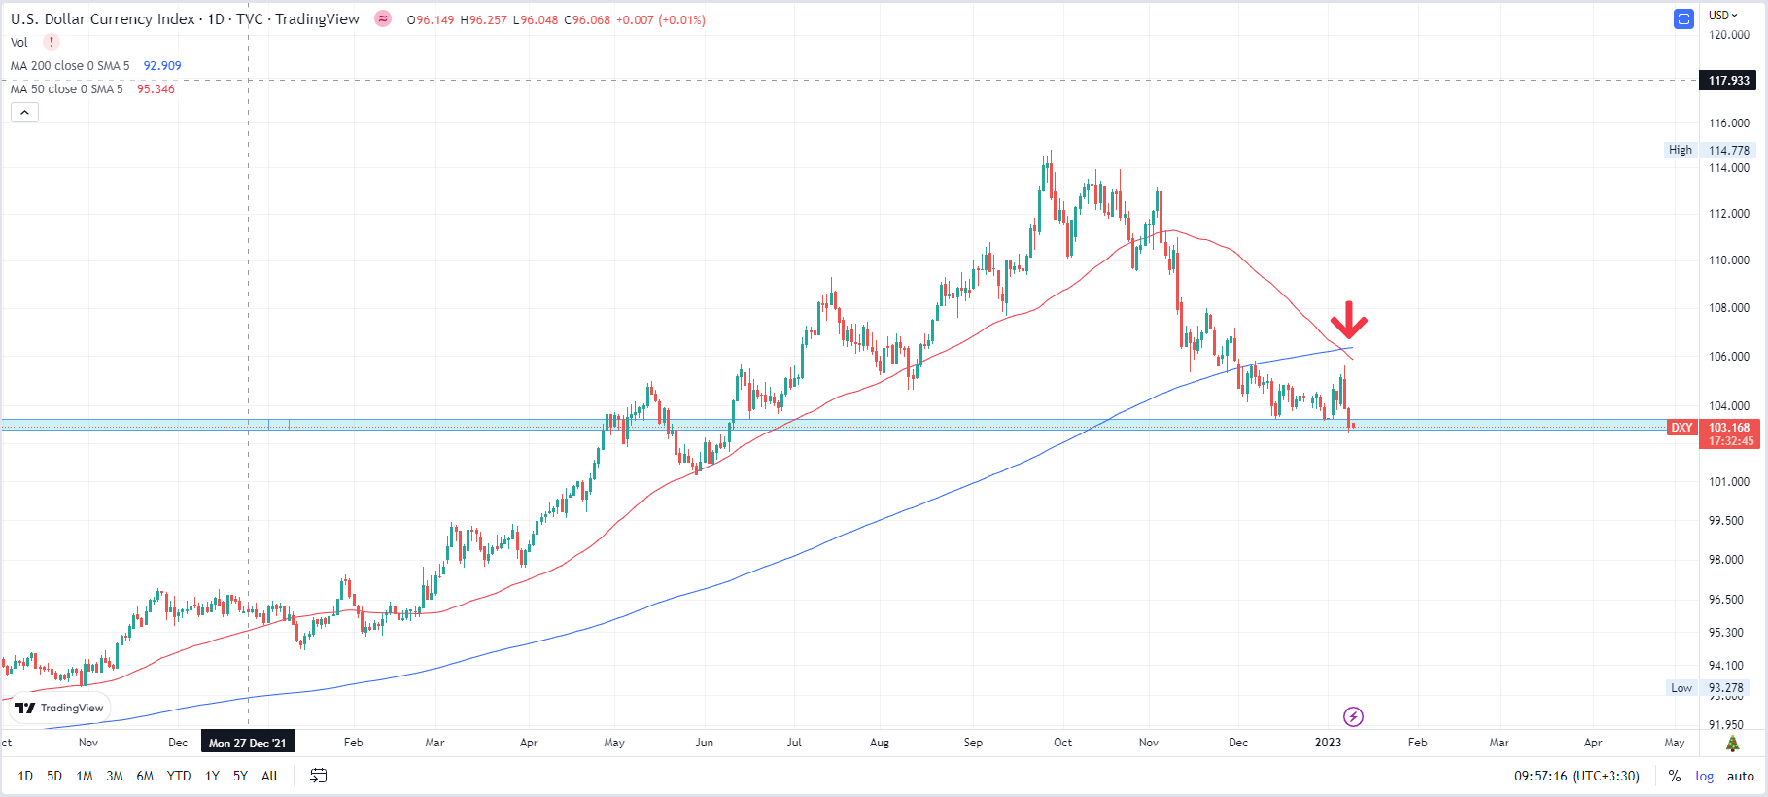Open timezone menu showing UTC+3:30
Image resolution: width=1768 pixels, height=797 pixels.
pos(1577,776)
